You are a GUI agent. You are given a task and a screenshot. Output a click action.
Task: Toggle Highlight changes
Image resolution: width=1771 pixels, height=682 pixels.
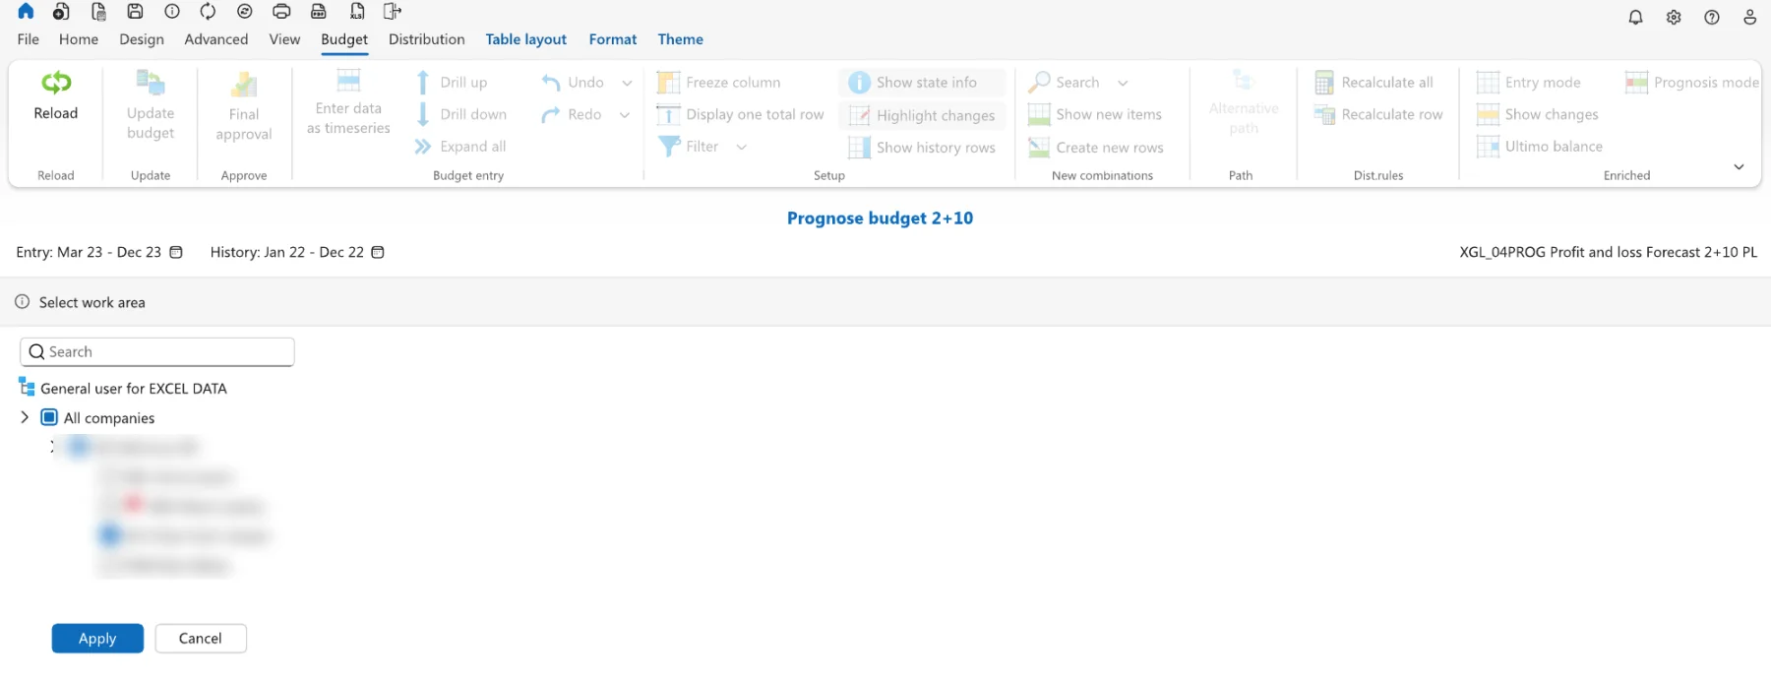[922, 115]
